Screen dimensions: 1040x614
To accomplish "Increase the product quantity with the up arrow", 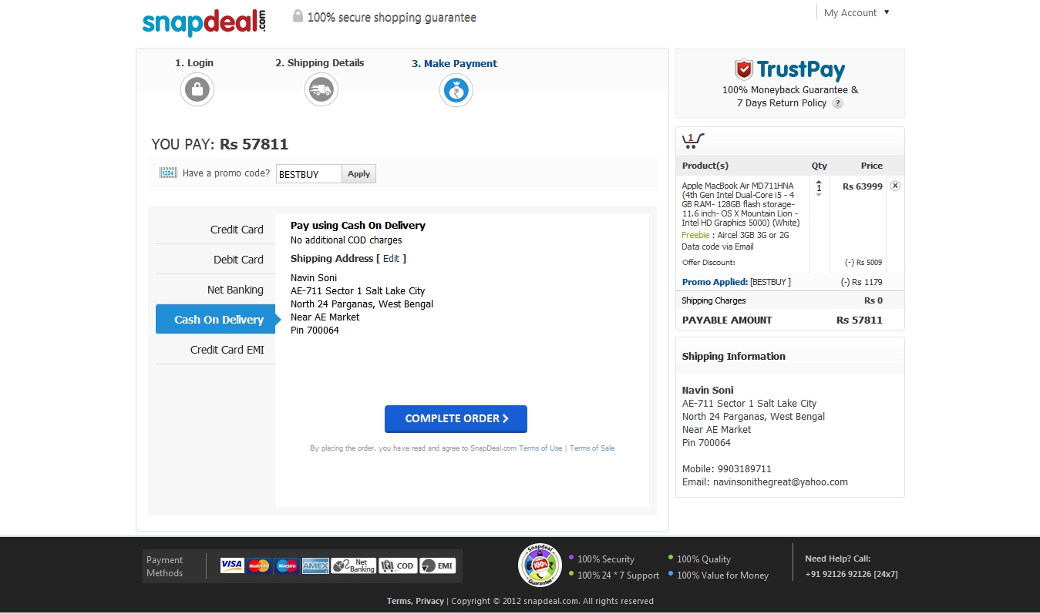I will [x=819, y=180].
